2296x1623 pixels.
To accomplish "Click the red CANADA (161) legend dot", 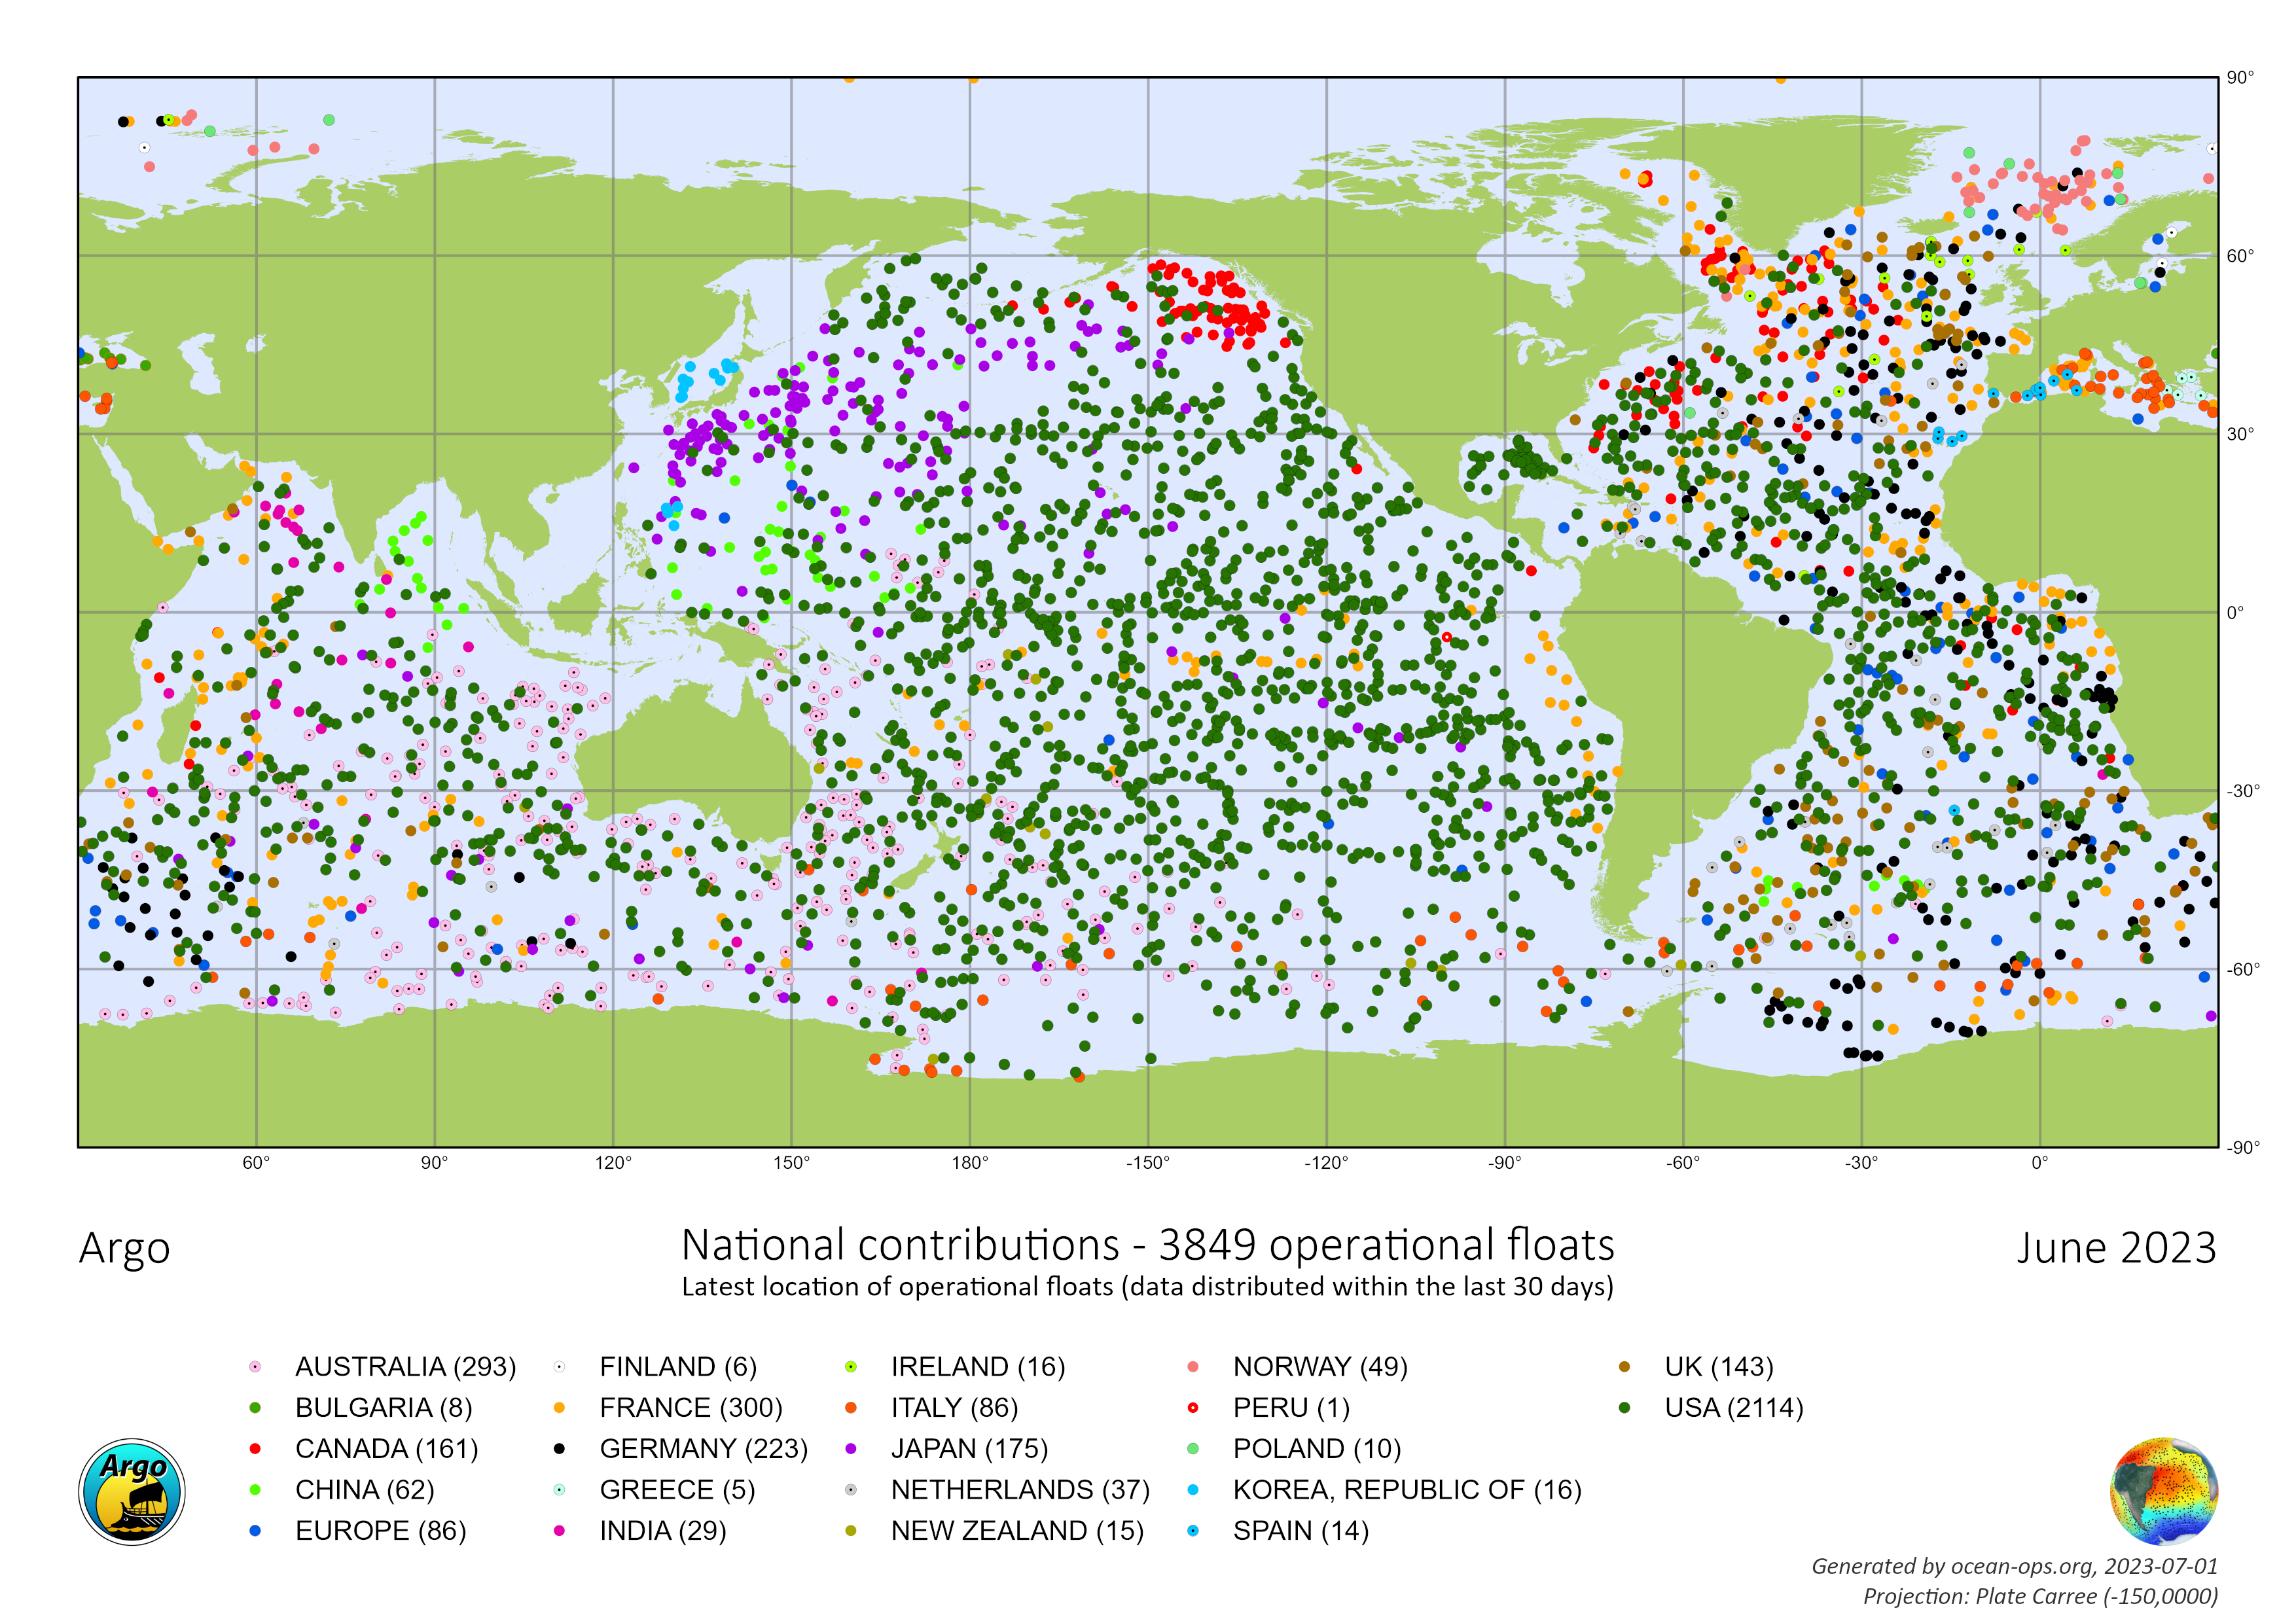I will pyautogui.click(x=255, y=1448).
